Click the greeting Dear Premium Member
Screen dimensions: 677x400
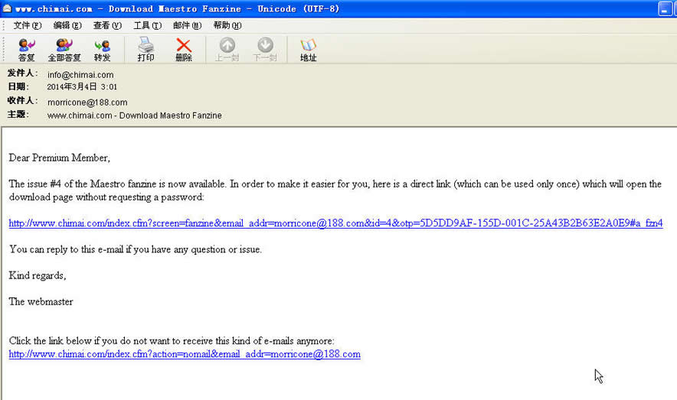(x=60, y=158)
